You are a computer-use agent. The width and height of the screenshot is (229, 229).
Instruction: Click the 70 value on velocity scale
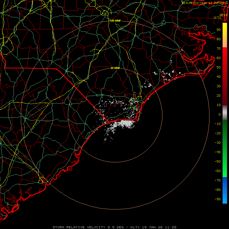coord(219,49)
